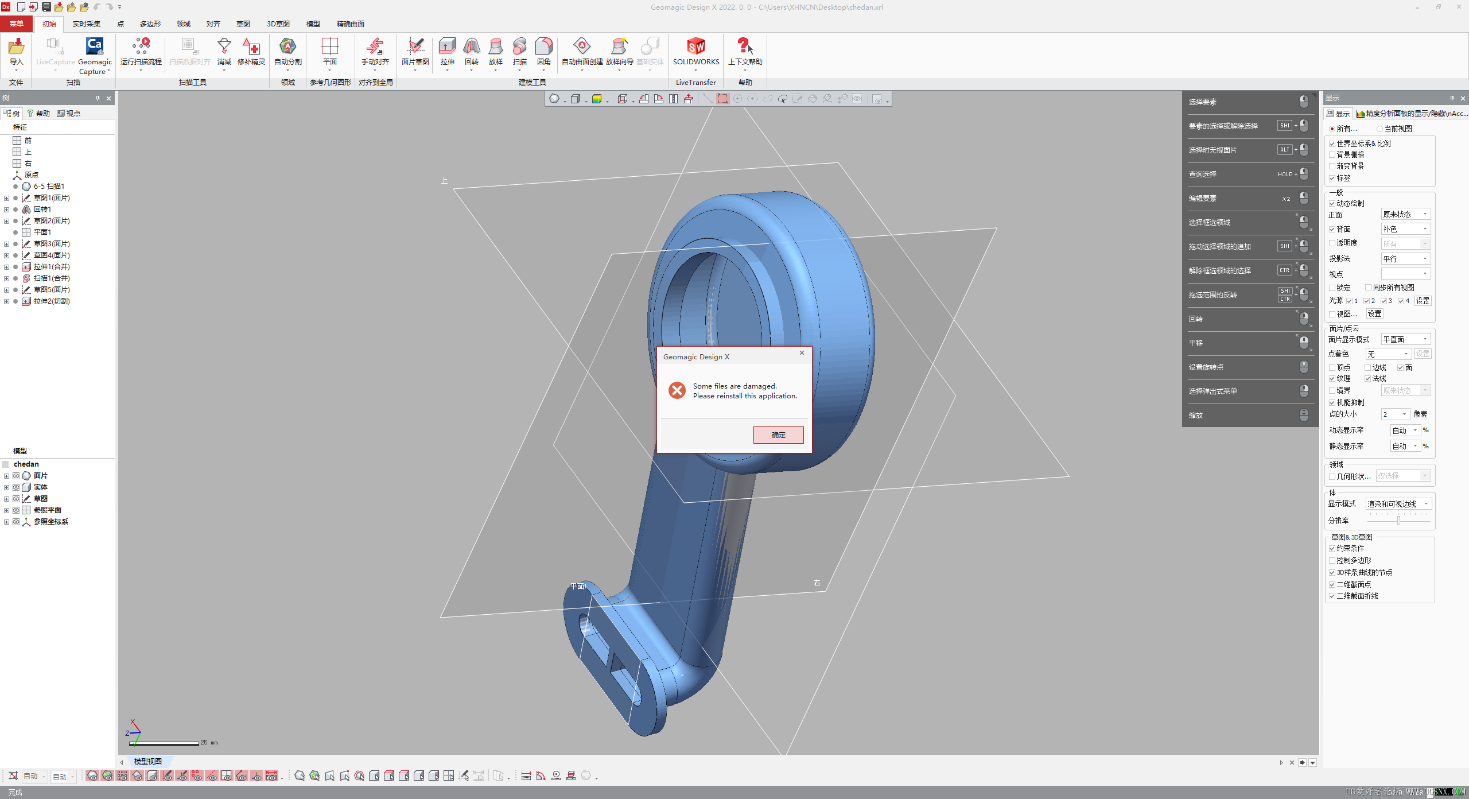
Task: Open the 多边形 ribbon tab
Action: 150,24
